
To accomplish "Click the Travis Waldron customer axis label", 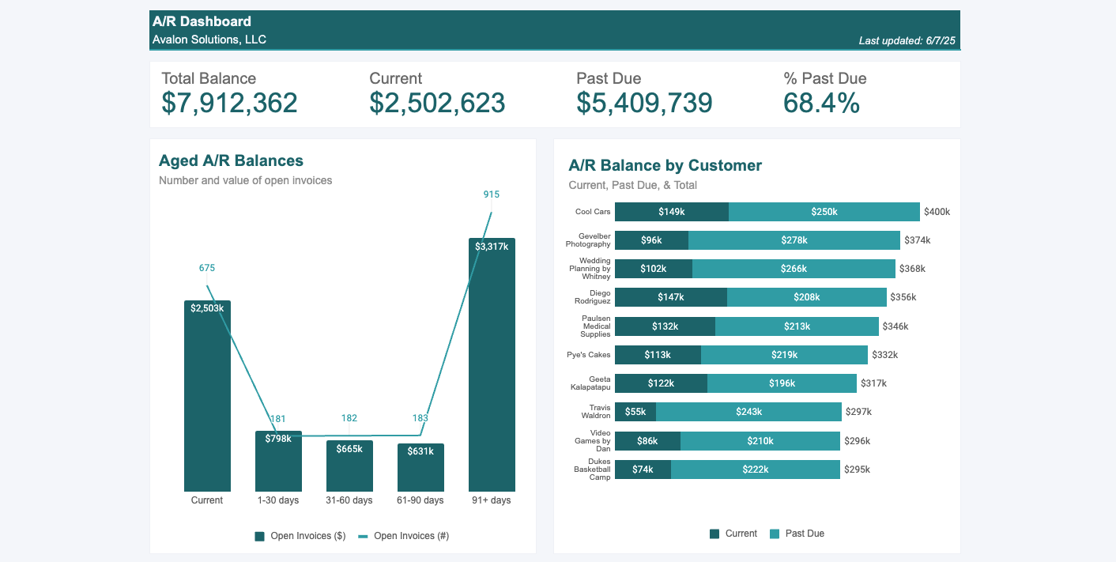I will point(597,412).
